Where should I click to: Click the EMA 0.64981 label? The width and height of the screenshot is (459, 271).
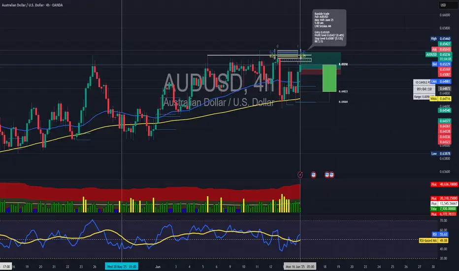441,81
